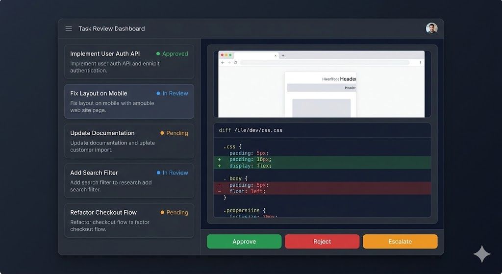The width and height of the screenshot is (502, 274).
Task: Reload the preview browser page
Action: coord(235,63)
